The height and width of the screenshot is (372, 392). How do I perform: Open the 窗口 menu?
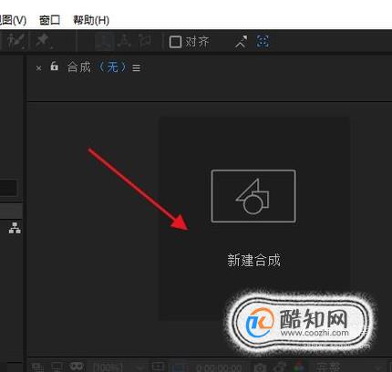click(49, 20)
